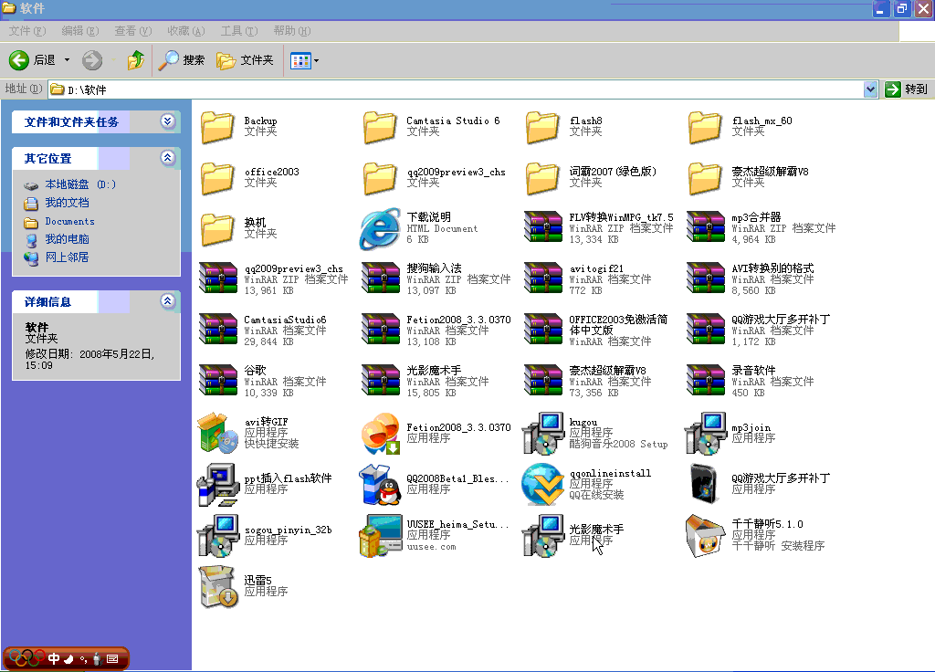Screen dimensions: 935x672
Task: Select the kugou setup application icon
Action: point(542,433)
